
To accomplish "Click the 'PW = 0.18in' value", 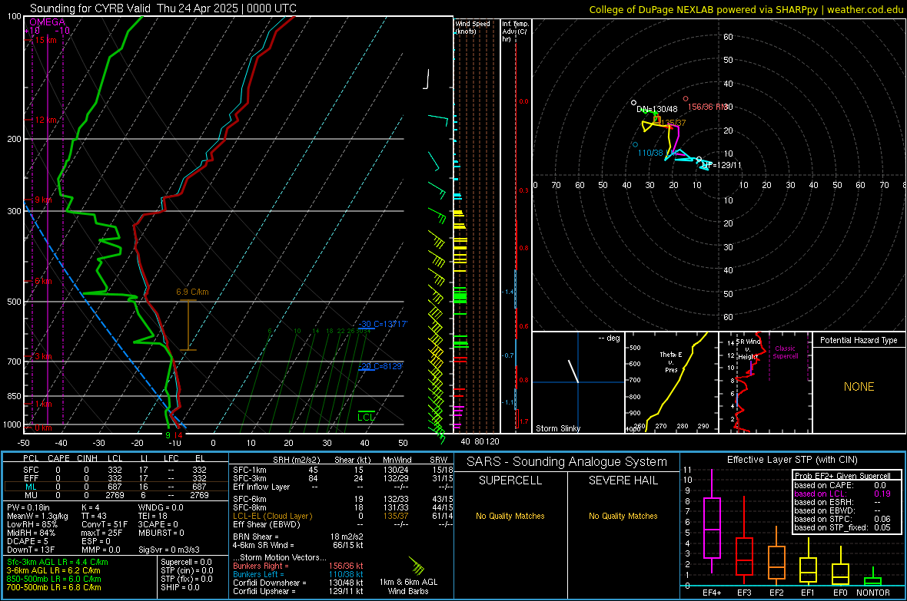I will [x=28, y=507].
